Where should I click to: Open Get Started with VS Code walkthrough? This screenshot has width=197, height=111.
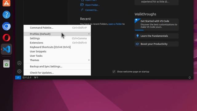157,24
